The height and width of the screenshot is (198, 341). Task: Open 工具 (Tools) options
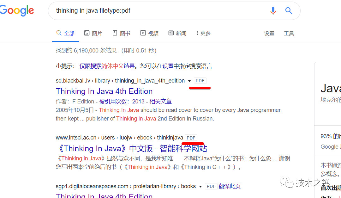tap(289, 34)
